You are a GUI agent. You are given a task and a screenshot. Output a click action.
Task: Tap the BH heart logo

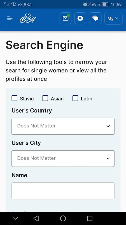pyautogui.click(x=28, y=18)
